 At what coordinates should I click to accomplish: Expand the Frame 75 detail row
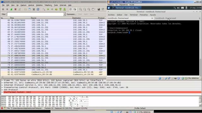[x=2, y=80]
